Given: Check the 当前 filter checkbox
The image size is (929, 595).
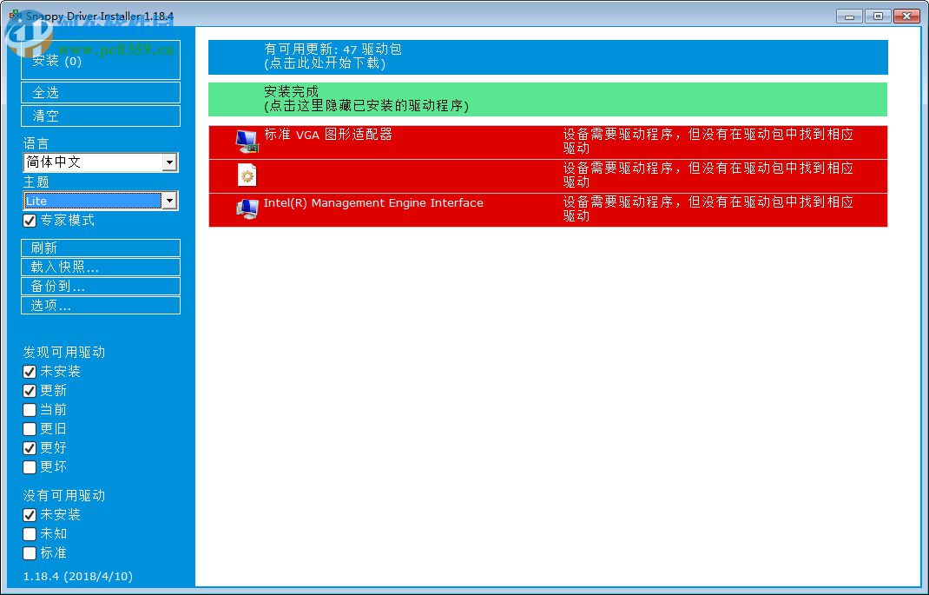Looking at the screenshot, I should pos(30,409).
